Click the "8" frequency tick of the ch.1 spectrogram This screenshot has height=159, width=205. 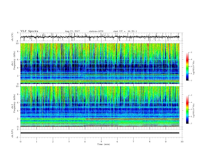pyautogui.click(x=18, y=51)
